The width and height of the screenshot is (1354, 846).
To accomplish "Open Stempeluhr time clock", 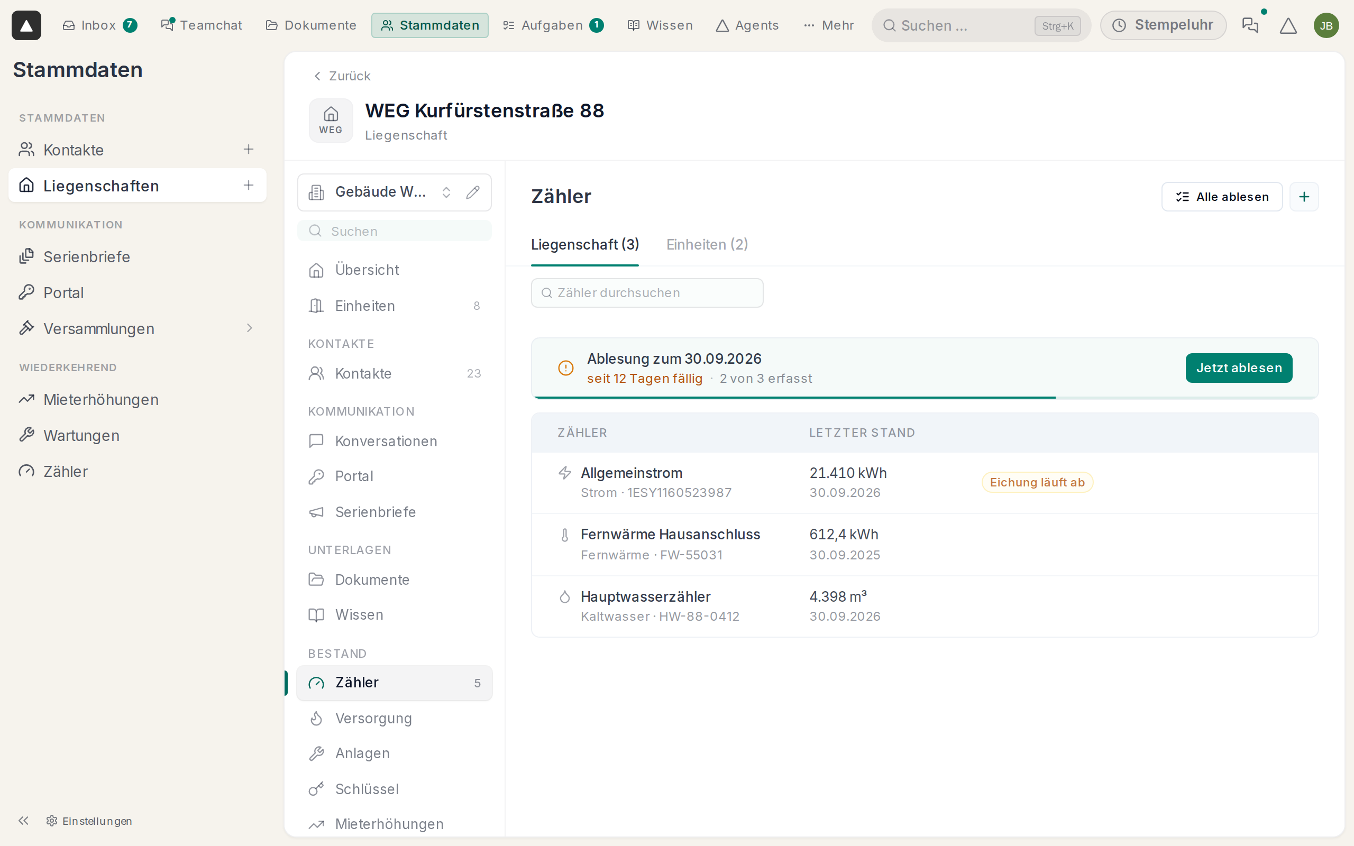I will click(1163, 25).
